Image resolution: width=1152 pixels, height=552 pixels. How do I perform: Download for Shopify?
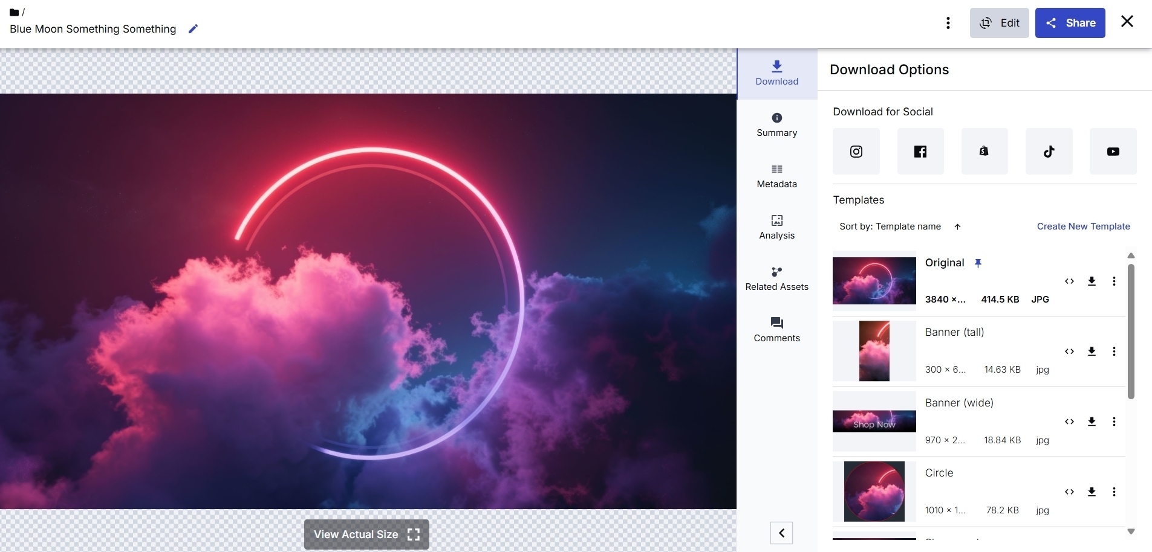(x=984, y=152)
